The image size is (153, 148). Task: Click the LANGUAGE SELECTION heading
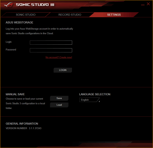pyautogui.click(x=95, y=94)
